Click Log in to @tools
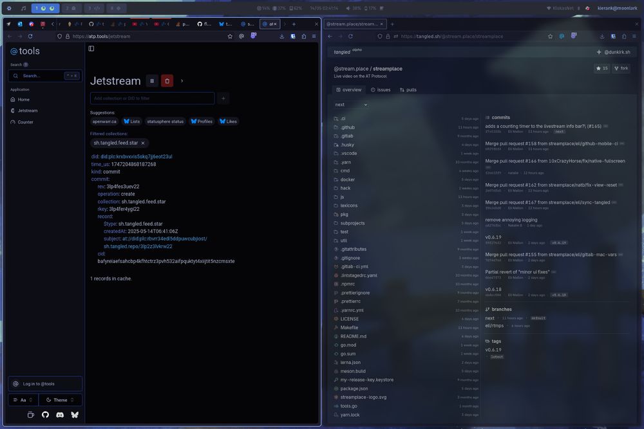 tap(45, 384)
